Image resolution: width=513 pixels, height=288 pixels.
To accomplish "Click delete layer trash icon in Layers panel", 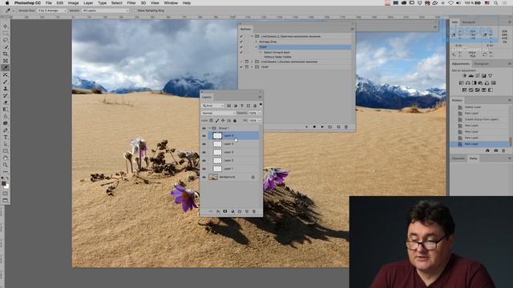I will tap(254, 211).
